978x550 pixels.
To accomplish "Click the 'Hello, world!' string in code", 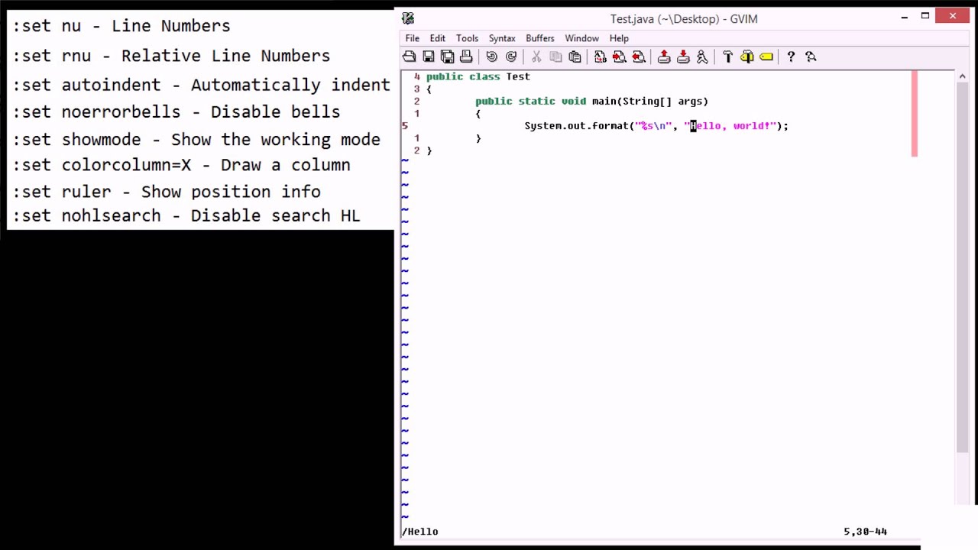I will [730, 125].
